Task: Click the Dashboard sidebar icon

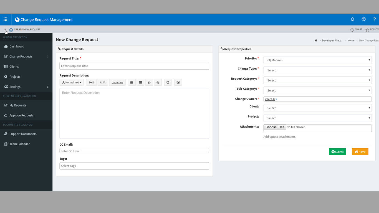Action: coord(6,47)
